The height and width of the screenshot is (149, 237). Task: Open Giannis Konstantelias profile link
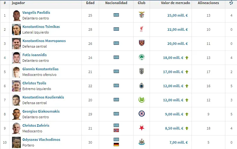(x=40, y=69)
